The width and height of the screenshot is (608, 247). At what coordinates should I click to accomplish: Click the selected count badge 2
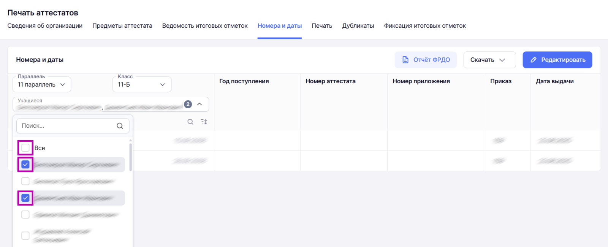188,104
